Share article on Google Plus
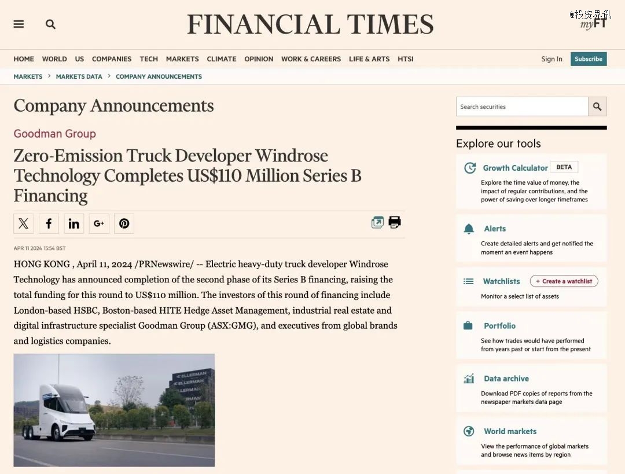625x474 pixels. point(99,223)
